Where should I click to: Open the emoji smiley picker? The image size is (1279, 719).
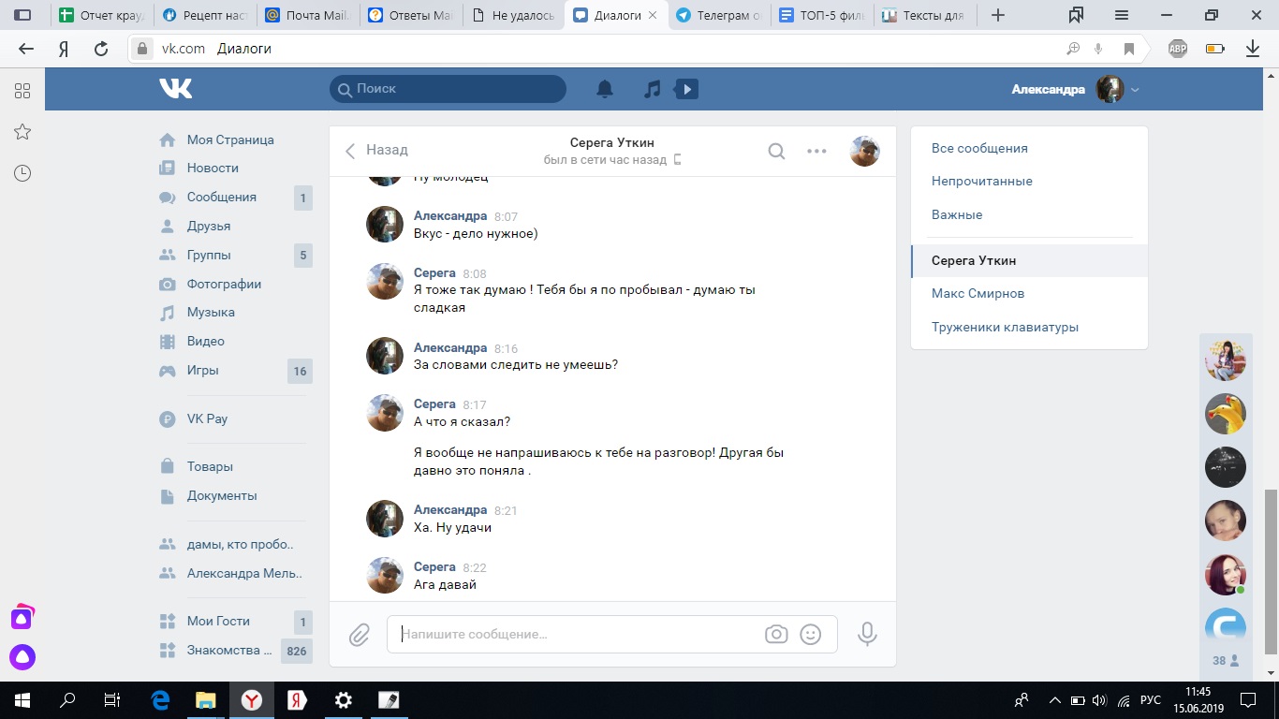pyautogui.click(x=811, y=634)
